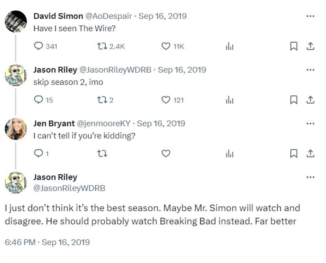Viewport: 326px width, 263px height.
Task: Open more menu on Jason Riley's first reply
Action: tap(310, 70)
